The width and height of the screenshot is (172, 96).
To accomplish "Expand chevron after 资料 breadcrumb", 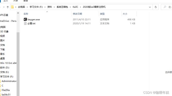I will [x=54, y=7].
